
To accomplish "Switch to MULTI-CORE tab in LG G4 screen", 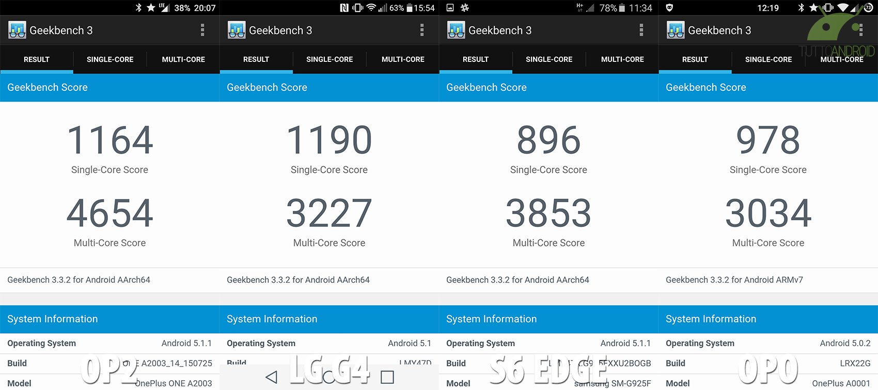I will (403, 59).
